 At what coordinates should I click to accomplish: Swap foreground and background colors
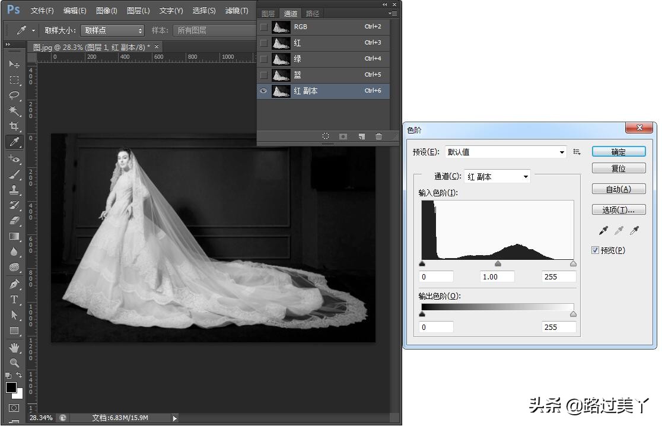point(19,375)
